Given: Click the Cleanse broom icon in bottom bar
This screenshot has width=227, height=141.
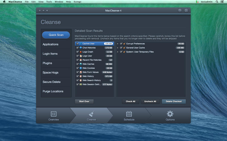Looking at the screenshot, I should tap(91, 114).
